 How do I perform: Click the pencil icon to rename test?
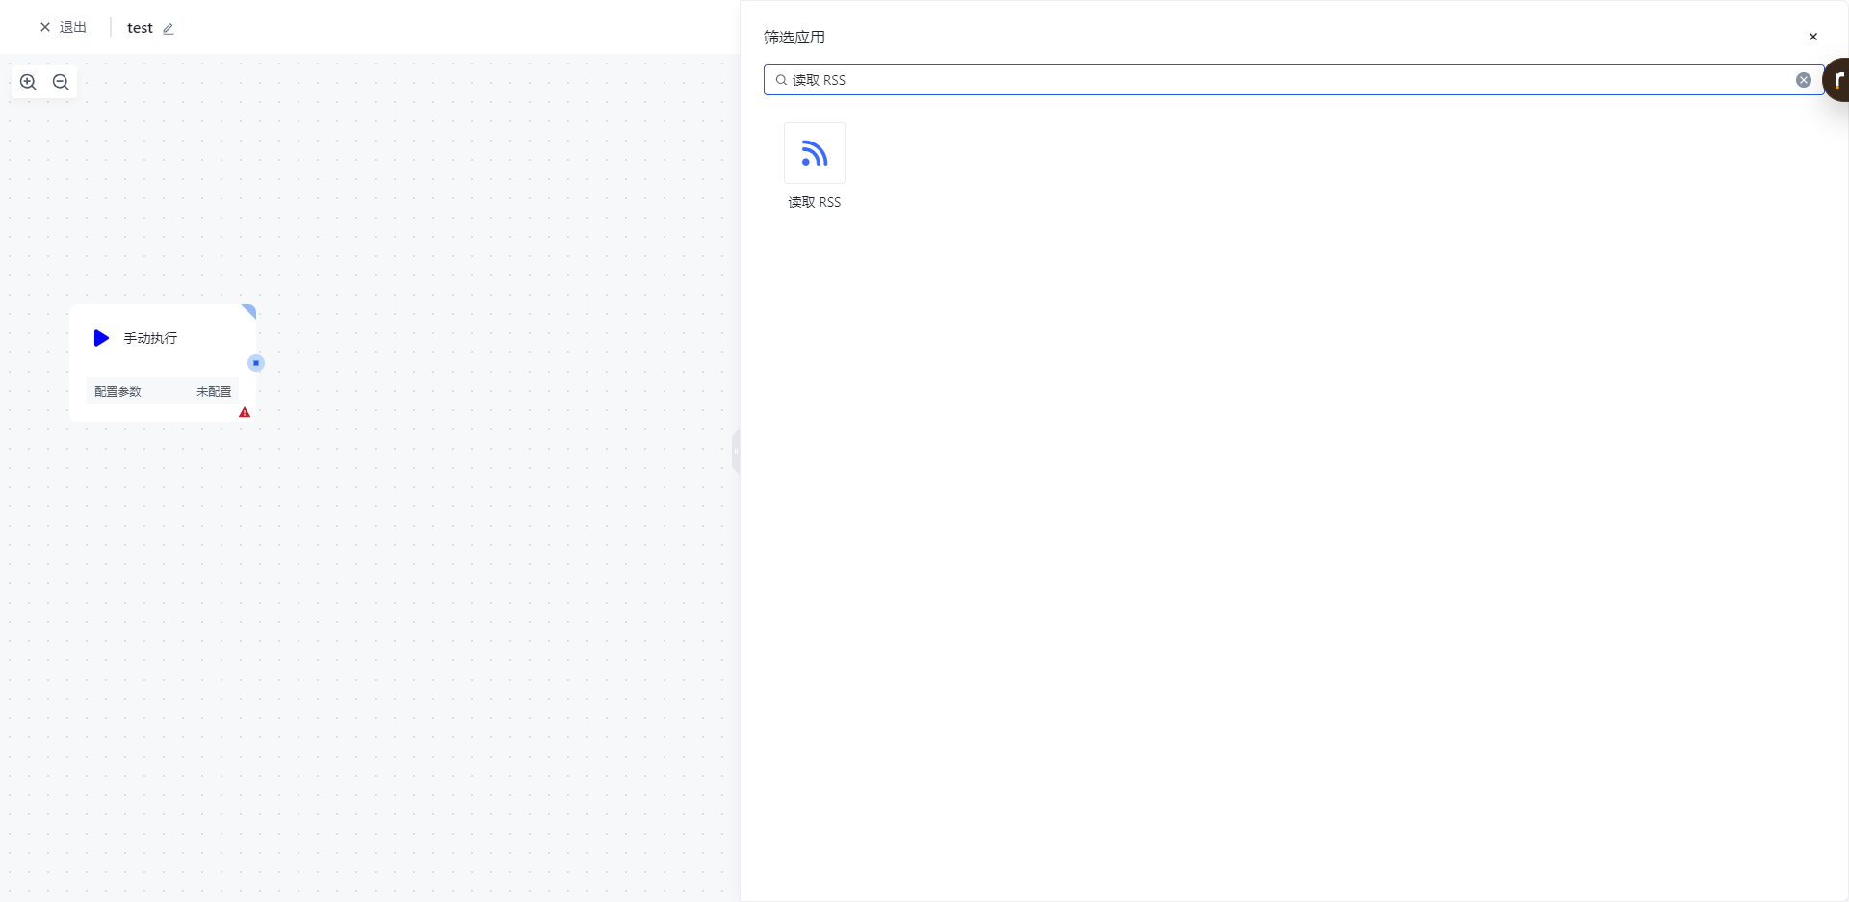pos(169,29)
